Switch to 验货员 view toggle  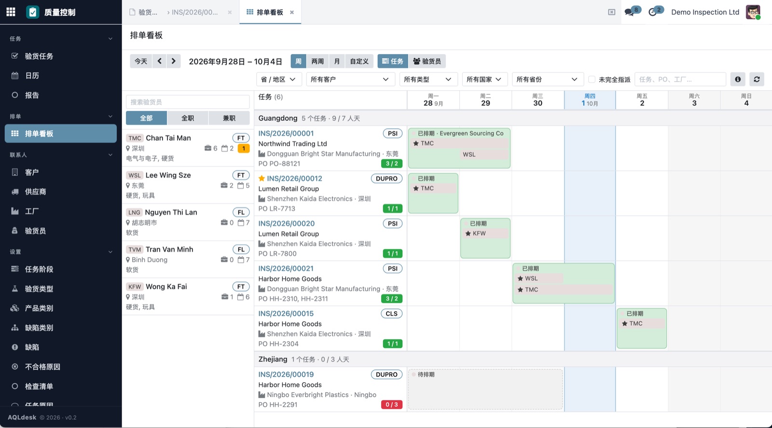[x=427, y=61]
